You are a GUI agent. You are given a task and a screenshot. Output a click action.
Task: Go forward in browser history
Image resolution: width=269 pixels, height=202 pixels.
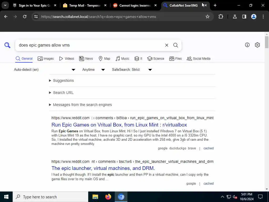pos(15,17)
